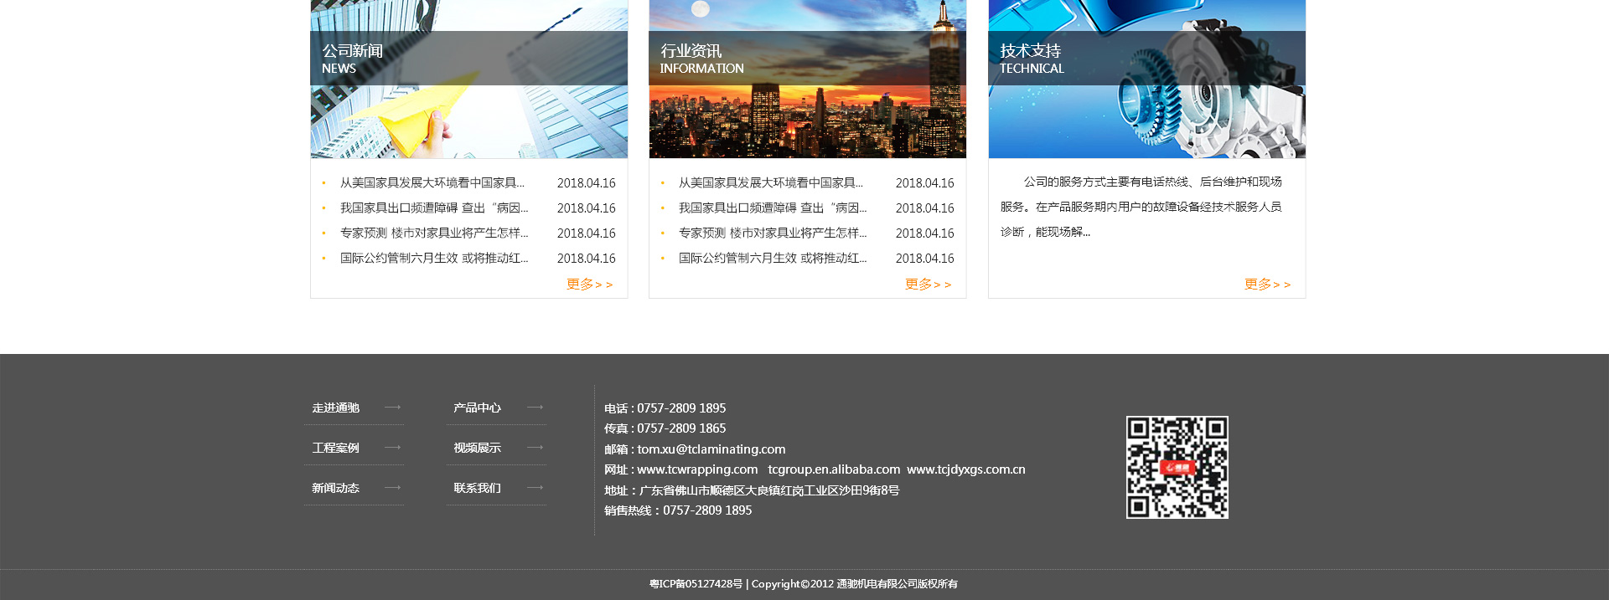The image size is (1609, 600).
Task: Click the QR code image in footer
Action: (x=1177, y=467)
